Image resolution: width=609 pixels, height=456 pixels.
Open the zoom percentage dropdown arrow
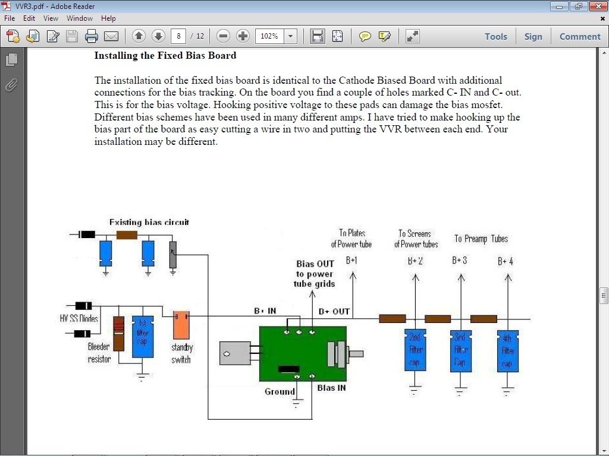click(290, 36)
